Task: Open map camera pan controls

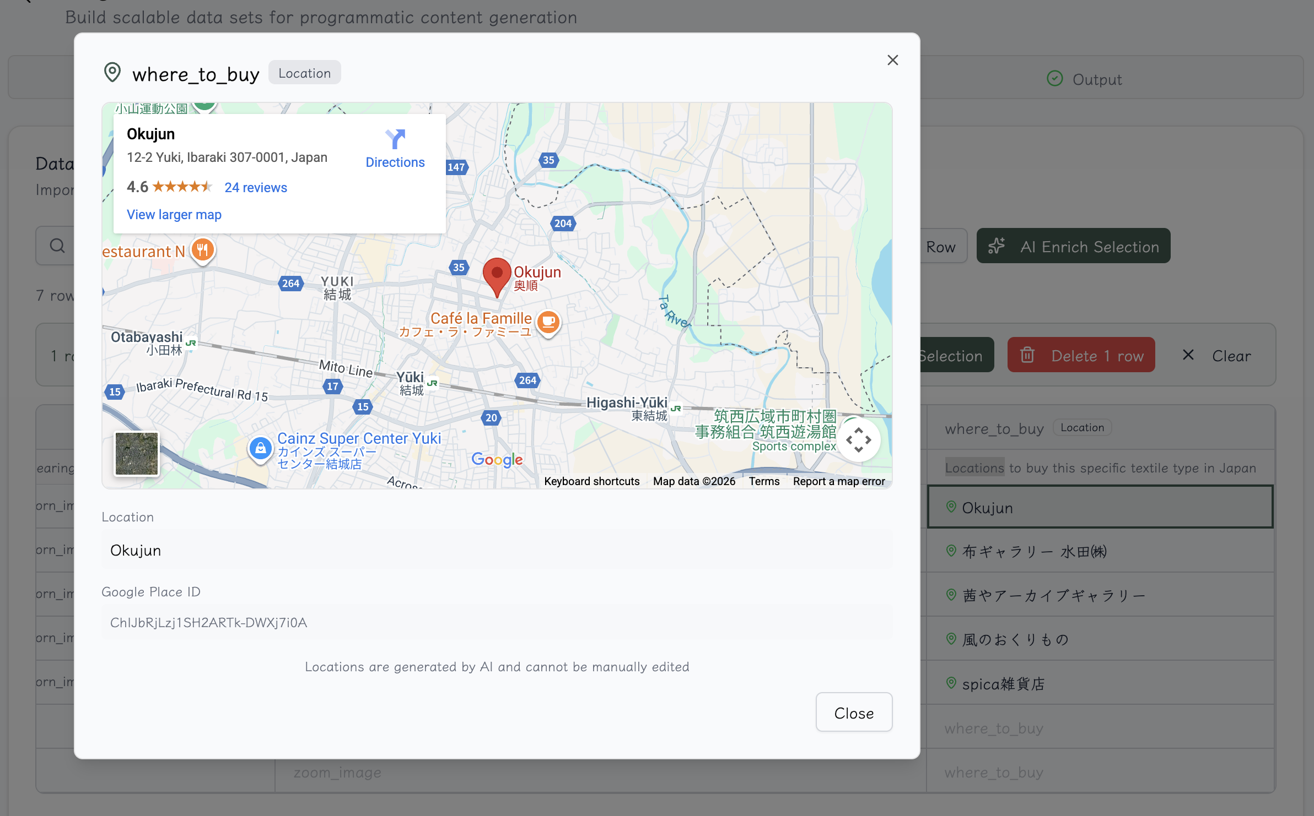Action: pyautogui.click(x=858, y=440)
